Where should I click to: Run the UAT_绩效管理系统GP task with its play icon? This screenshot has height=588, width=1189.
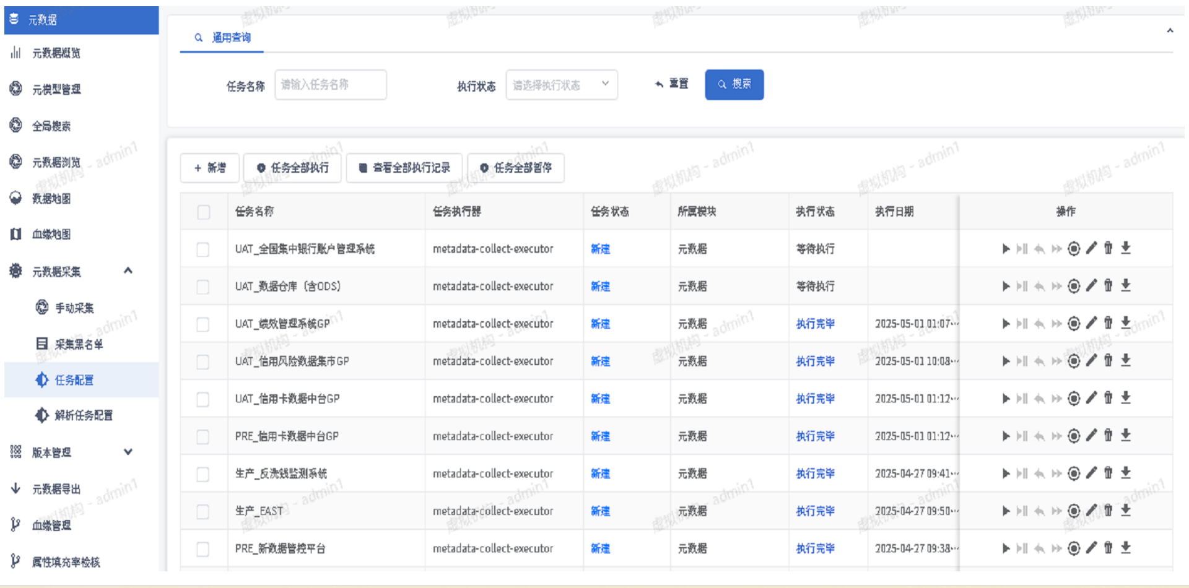pos(1006,324)
